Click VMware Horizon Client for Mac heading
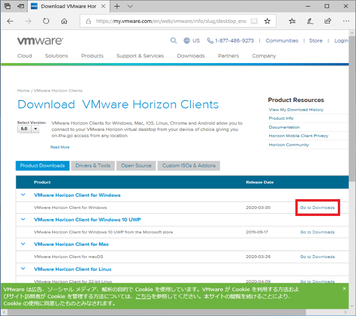Viewport: 356px width, 316px height. pos(71,244)
